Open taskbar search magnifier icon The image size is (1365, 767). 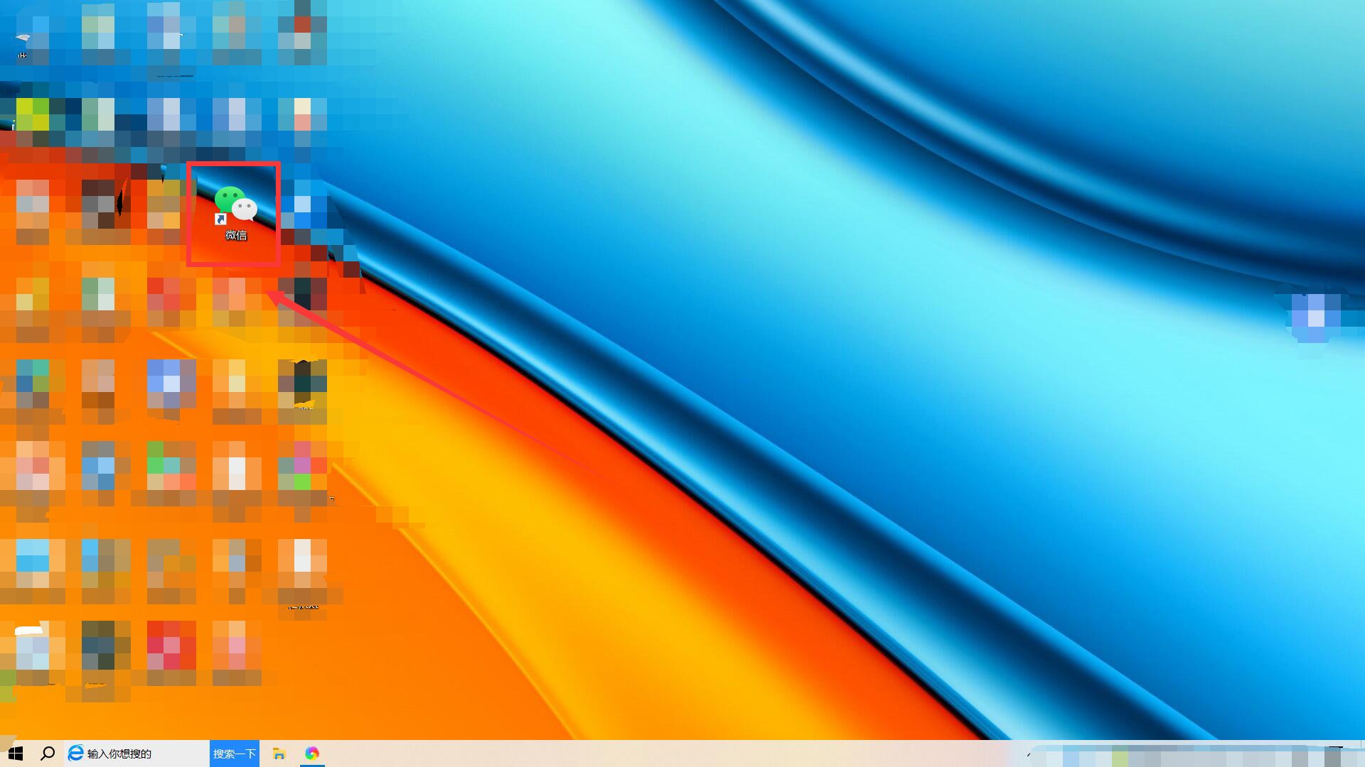click(48, 754)
